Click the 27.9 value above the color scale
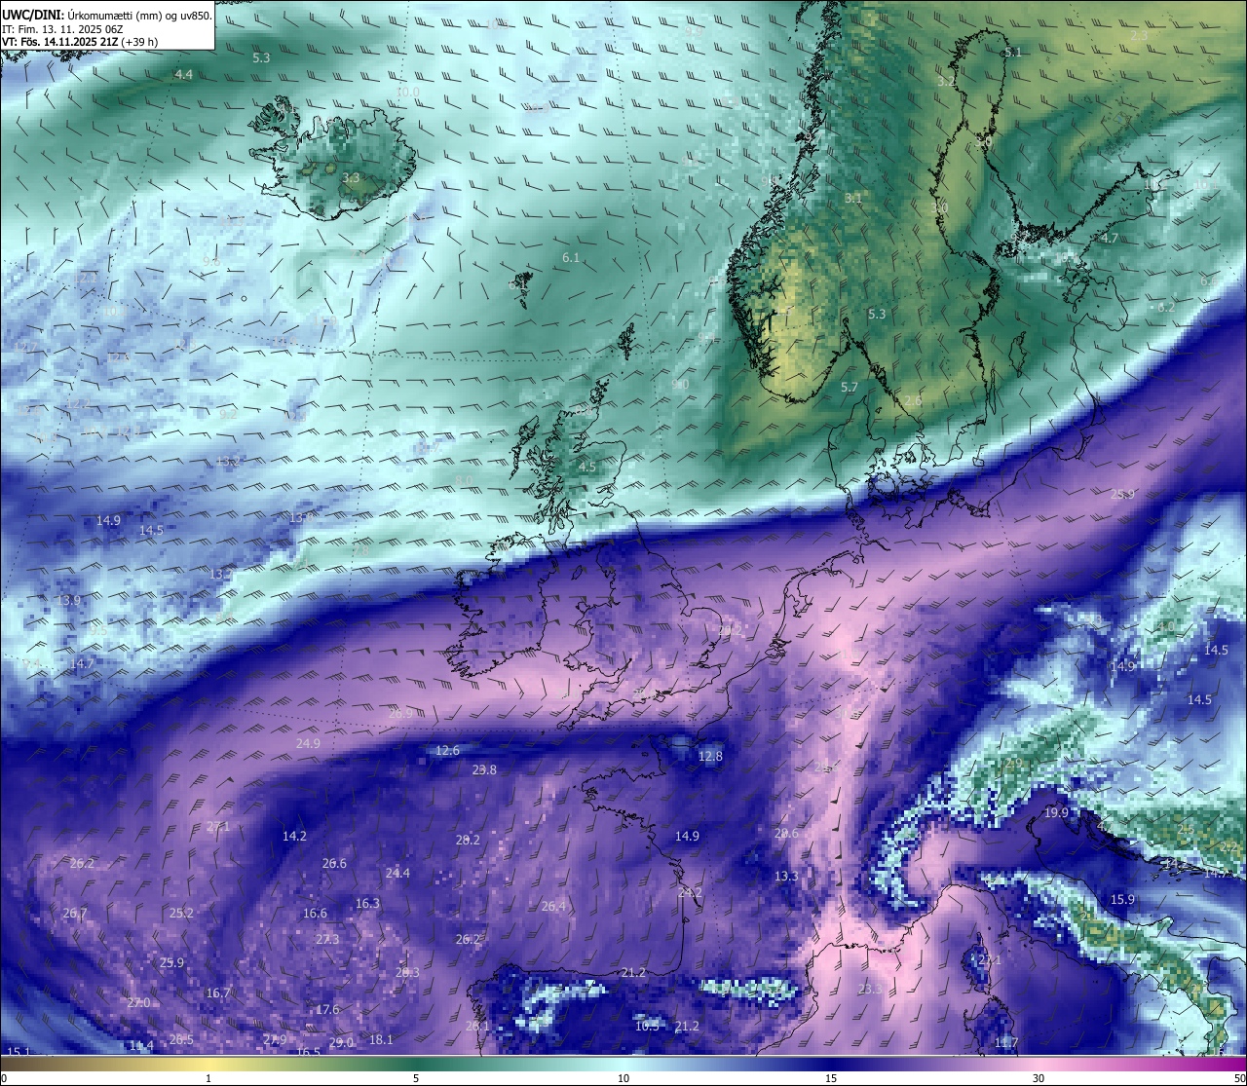This screenshot has width=1247, height=1086. click(x=275, y=1041)
